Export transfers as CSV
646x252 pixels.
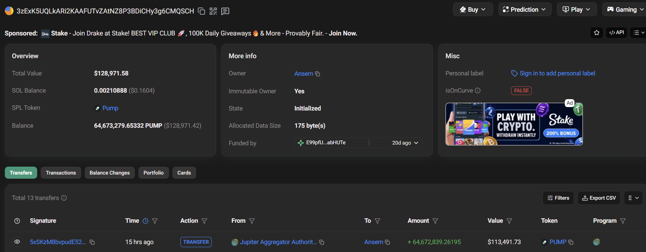pyautogui.click(x=599, y=198)
